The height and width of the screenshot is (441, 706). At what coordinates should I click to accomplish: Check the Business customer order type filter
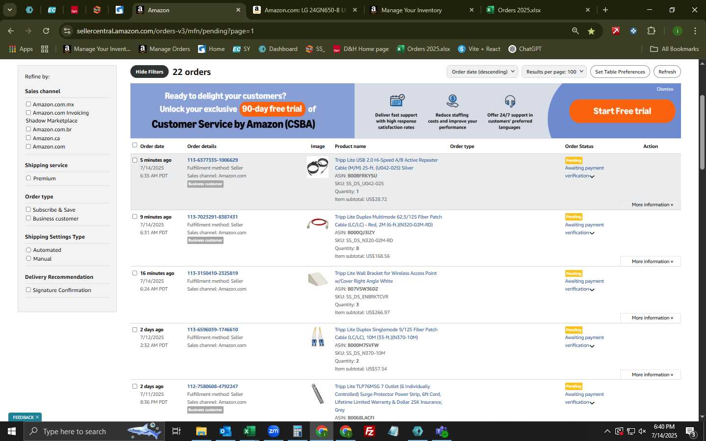coord(28,218)
